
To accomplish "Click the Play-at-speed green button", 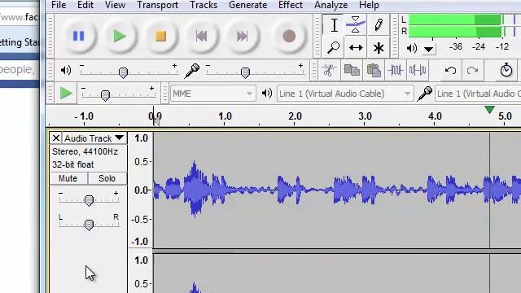I will [65, 94].
